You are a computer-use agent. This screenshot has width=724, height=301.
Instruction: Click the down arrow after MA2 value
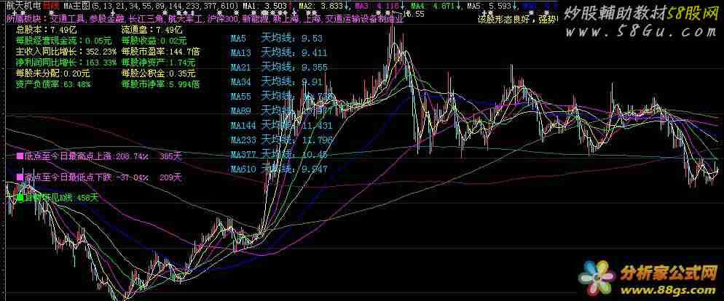346,6
